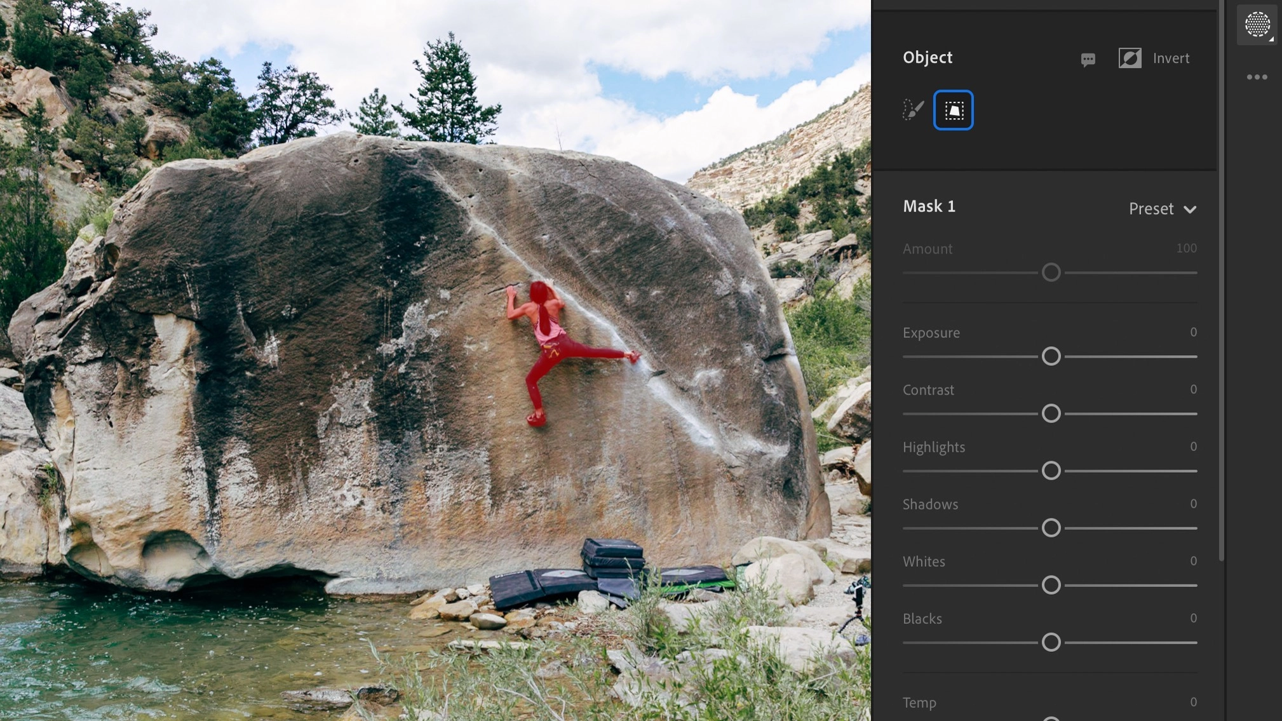The width and height of the screenshot is (1282, 721).
Task: Click the Amount label
Action: (928, 249)
